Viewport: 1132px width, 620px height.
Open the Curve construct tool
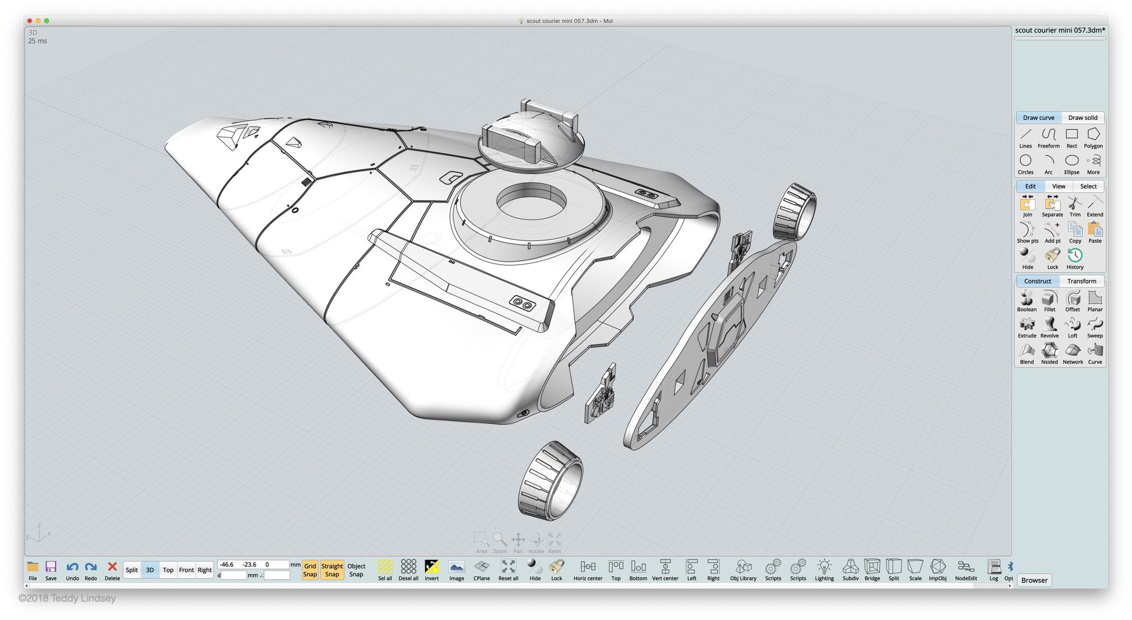(1095, 354)
